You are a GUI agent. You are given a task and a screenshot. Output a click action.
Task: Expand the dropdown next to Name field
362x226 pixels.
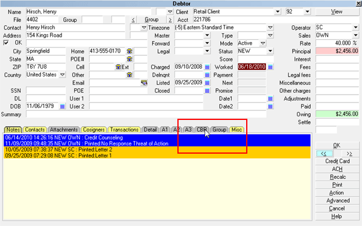170,11
